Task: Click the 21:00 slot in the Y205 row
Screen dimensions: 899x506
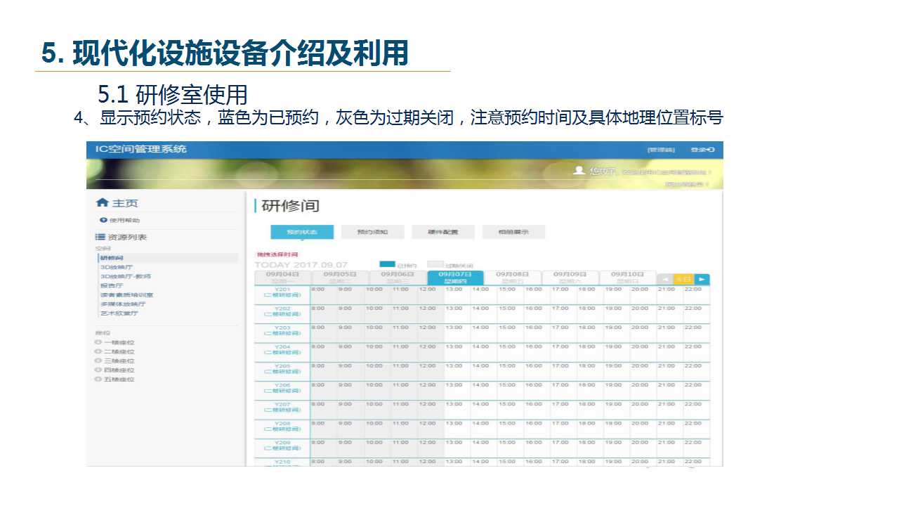Action: pyautogui.click(x=671, y=371)
